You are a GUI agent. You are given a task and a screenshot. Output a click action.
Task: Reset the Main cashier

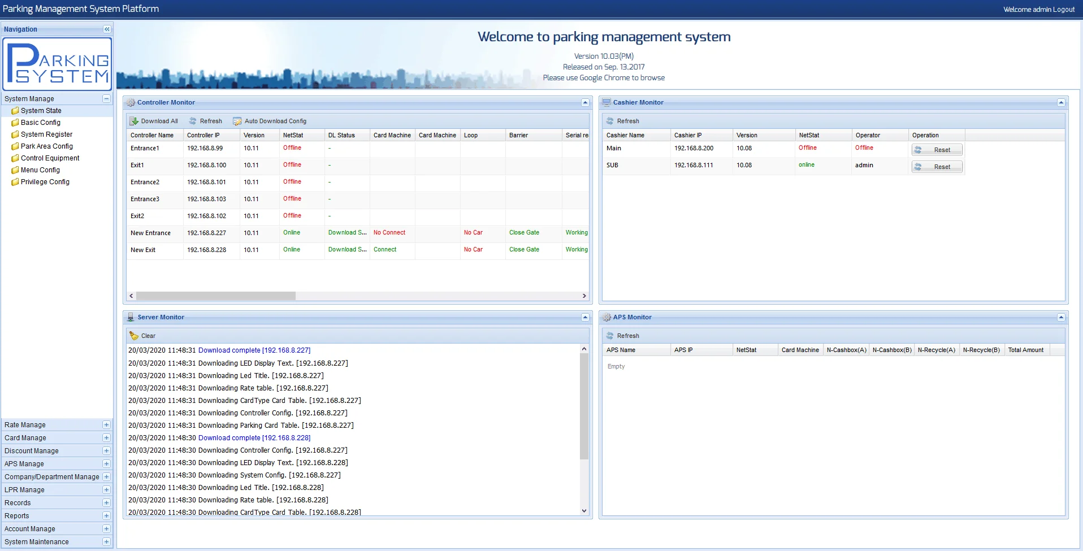tap(937, 150)
